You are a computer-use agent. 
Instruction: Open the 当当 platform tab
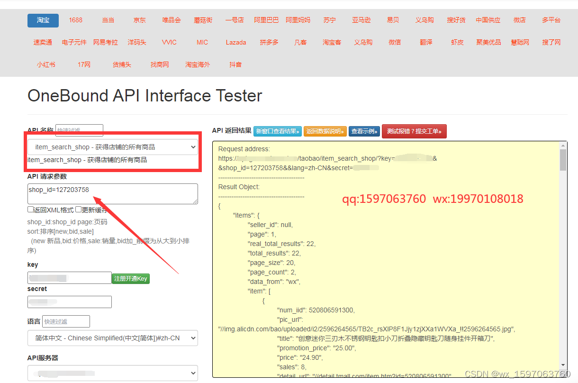click(108, 20)
